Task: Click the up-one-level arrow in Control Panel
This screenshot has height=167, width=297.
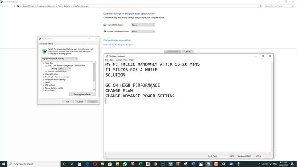Action: [14, 6]
